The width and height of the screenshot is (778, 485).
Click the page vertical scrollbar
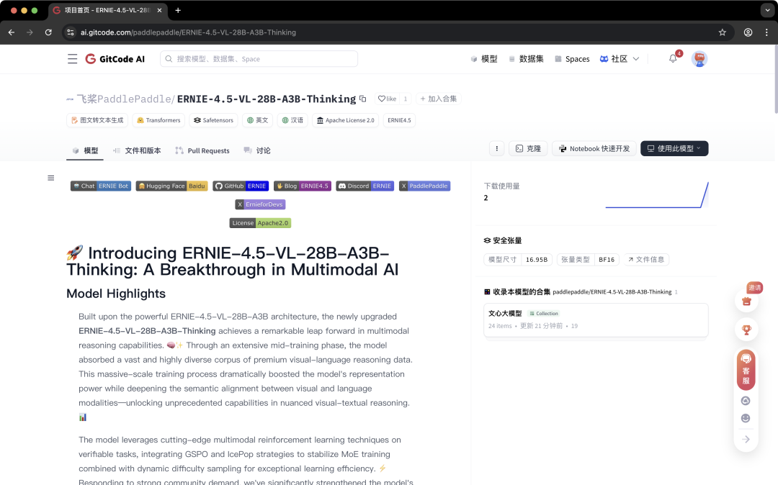pyautogui.click(x=775, y=79)
